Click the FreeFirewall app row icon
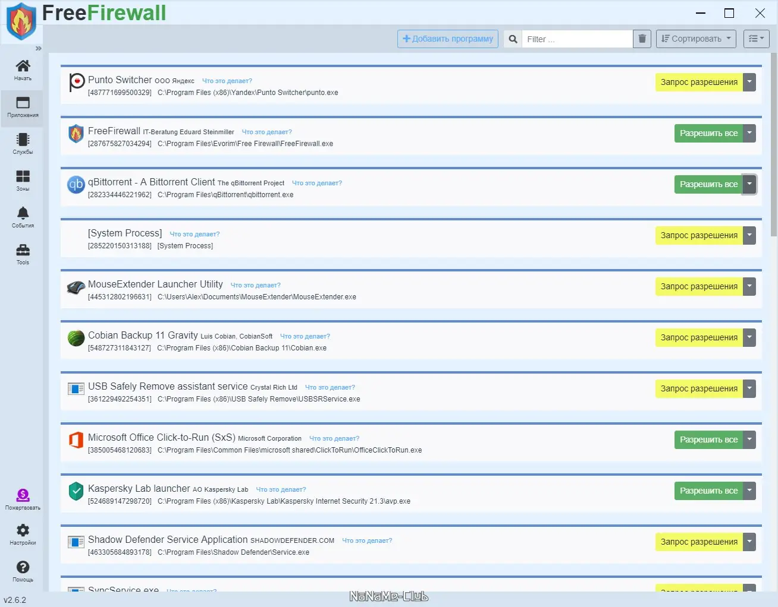 click(76, 134)
